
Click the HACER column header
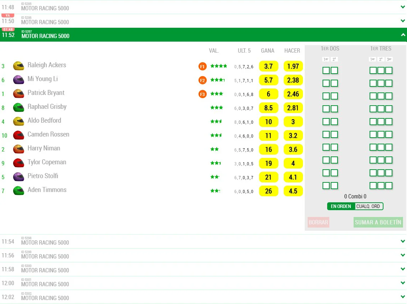[x=292, y=50]
